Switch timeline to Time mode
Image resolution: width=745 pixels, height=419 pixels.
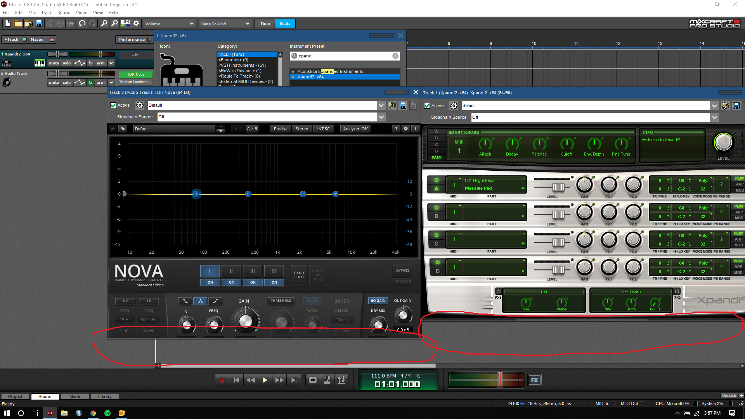[265, 24]
